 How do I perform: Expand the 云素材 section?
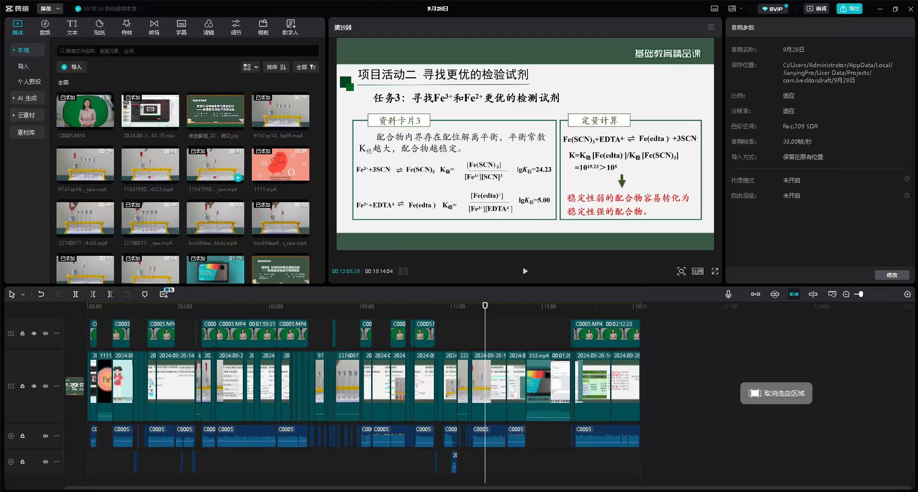point(26,115)
